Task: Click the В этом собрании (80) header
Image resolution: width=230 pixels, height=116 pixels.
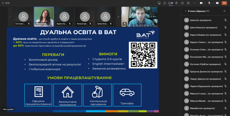Action: coord(199,11)
